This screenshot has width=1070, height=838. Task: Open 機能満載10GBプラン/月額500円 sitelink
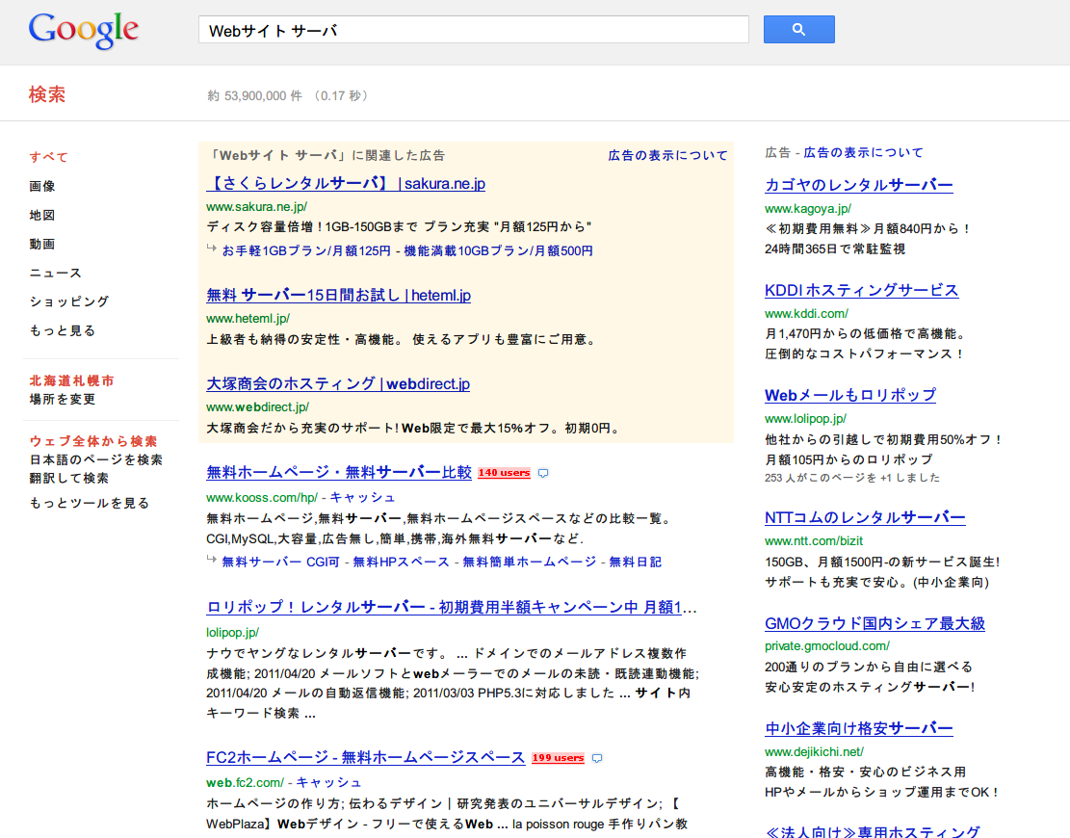coord(498,251)
